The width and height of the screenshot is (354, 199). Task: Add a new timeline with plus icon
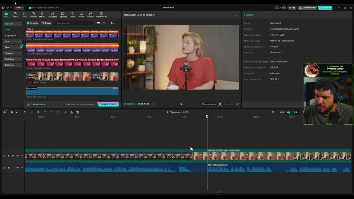[5, 112]
